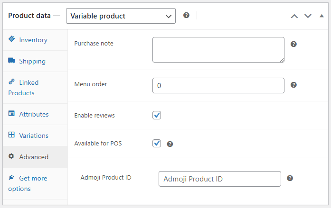
Task: Open the Get more options link
Action: coord(35,183)
